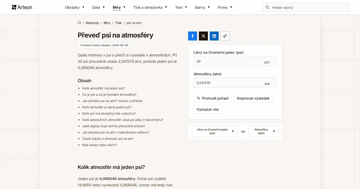Share page on Facebook
Screen dimensions: 360x189
click(x=193, y=36)
